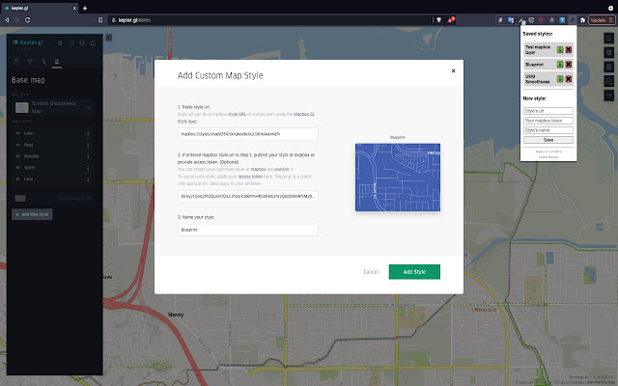Viewport: 618px width, 386px height.
Task: Click the Name your style input containing Blueprint
Action: 247,230
